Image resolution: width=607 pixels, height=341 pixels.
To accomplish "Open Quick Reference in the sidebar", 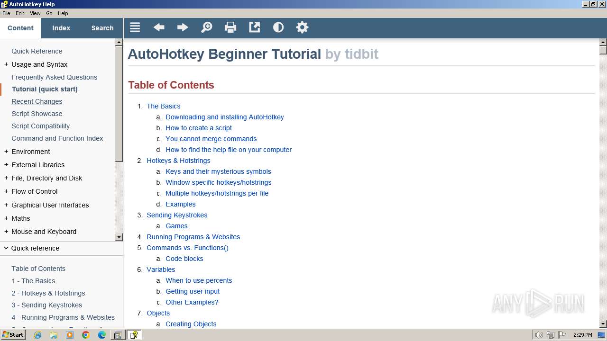I will [x=37, y=51].
